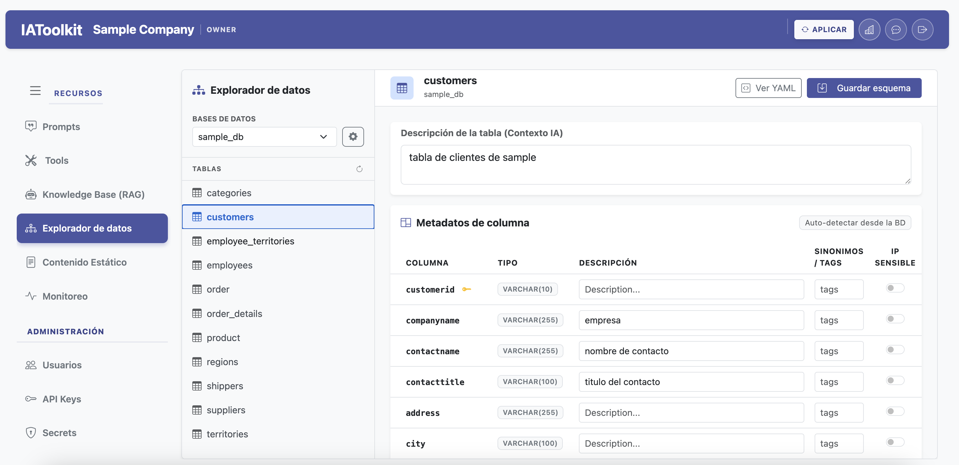The image size is (959, 465).
Task: Refresh the TABLAS list
Action: pyautogui.click(x=360, y=169)
